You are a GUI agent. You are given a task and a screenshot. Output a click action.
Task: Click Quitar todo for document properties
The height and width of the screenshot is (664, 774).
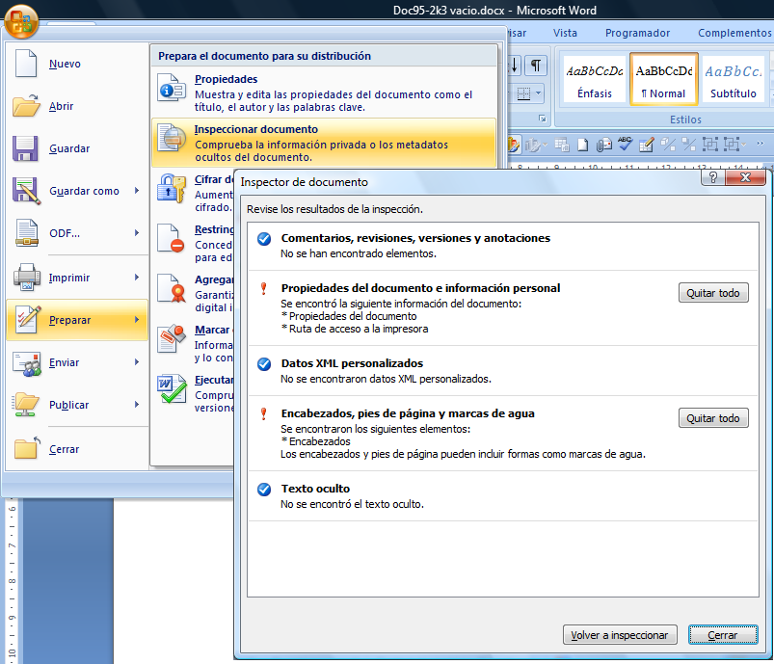712,293
